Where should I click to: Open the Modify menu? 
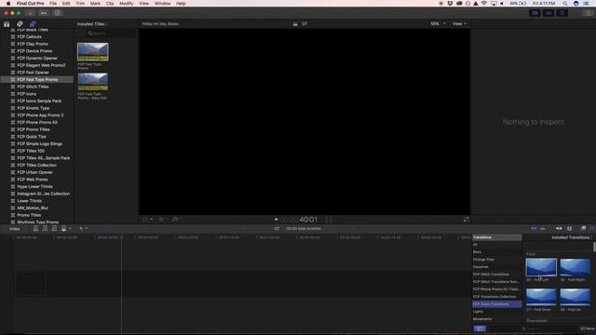pyautogui.click(x=127, y=4)
